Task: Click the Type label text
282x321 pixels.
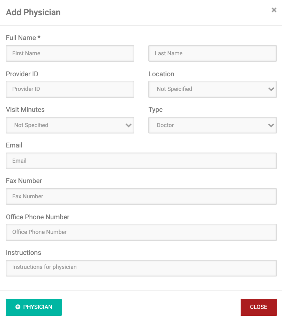Action: 155,110
